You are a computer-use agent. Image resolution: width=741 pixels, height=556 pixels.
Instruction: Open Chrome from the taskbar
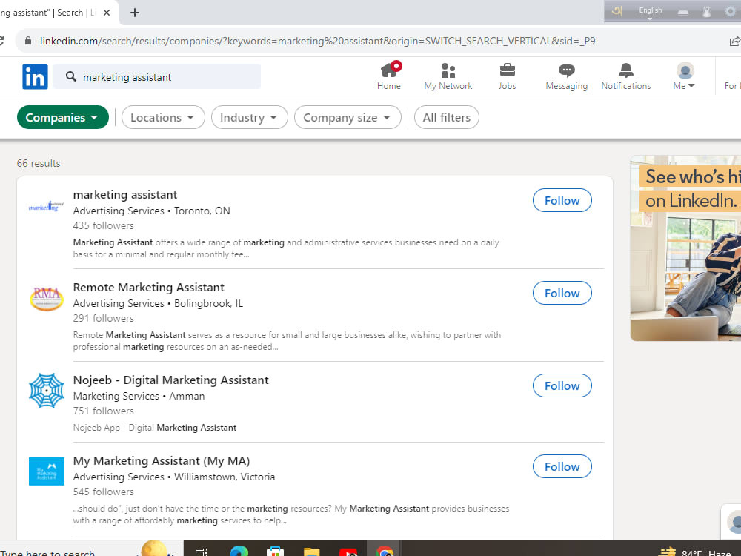pyautogui.click(x=384, y=552)
